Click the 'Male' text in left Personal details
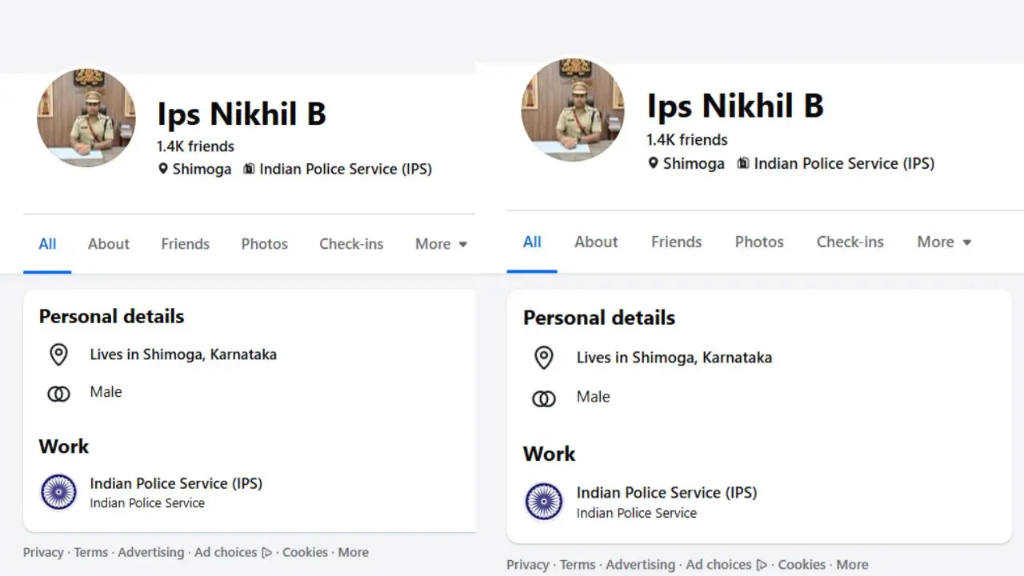Image resolution: width=1024 pixels, height=576 pixels. point(106,392)
